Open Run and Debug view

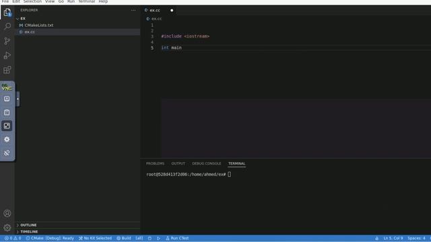[x=7, y=55]
